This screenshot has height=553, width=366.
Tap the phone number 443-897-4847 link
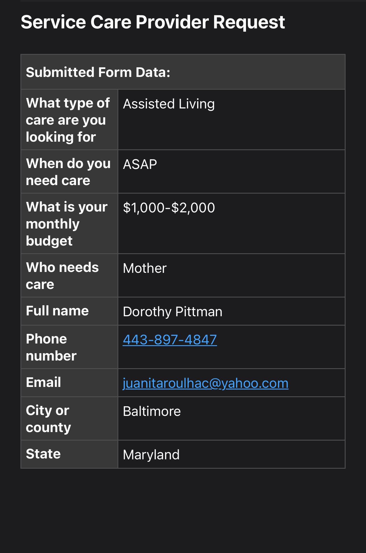click(x=170, y=340)
